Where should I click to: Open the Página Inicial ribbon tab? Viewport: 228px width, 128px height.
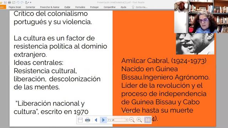15,7
